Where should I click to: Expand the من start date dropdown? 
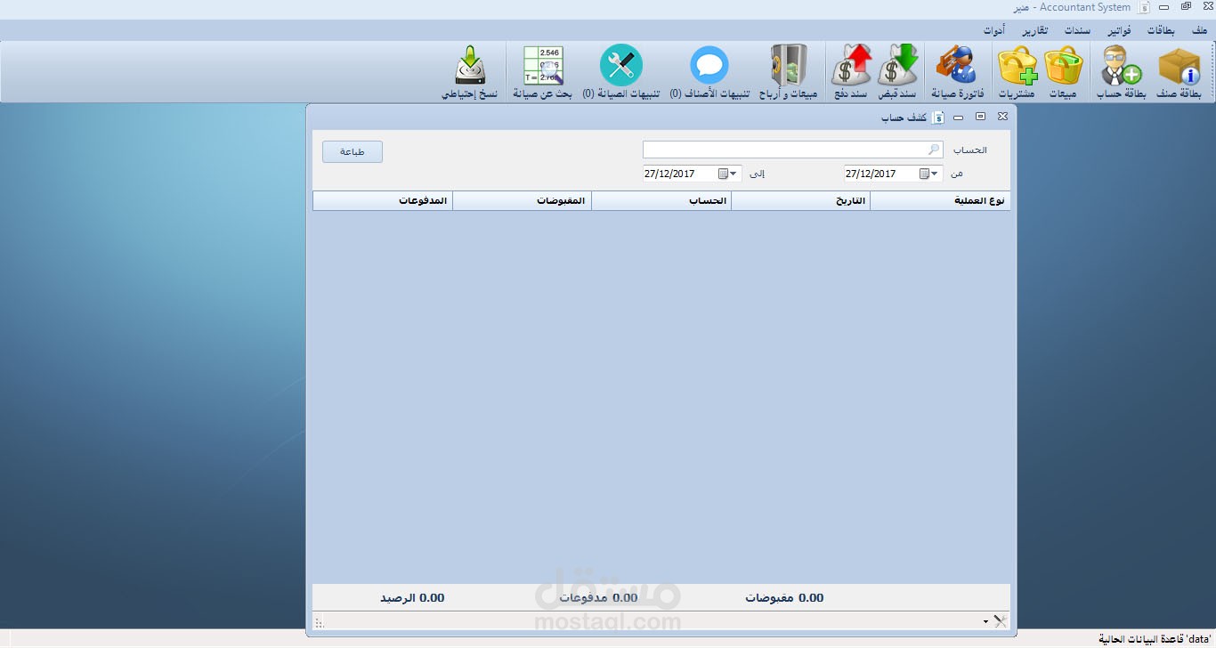[936, 174]
